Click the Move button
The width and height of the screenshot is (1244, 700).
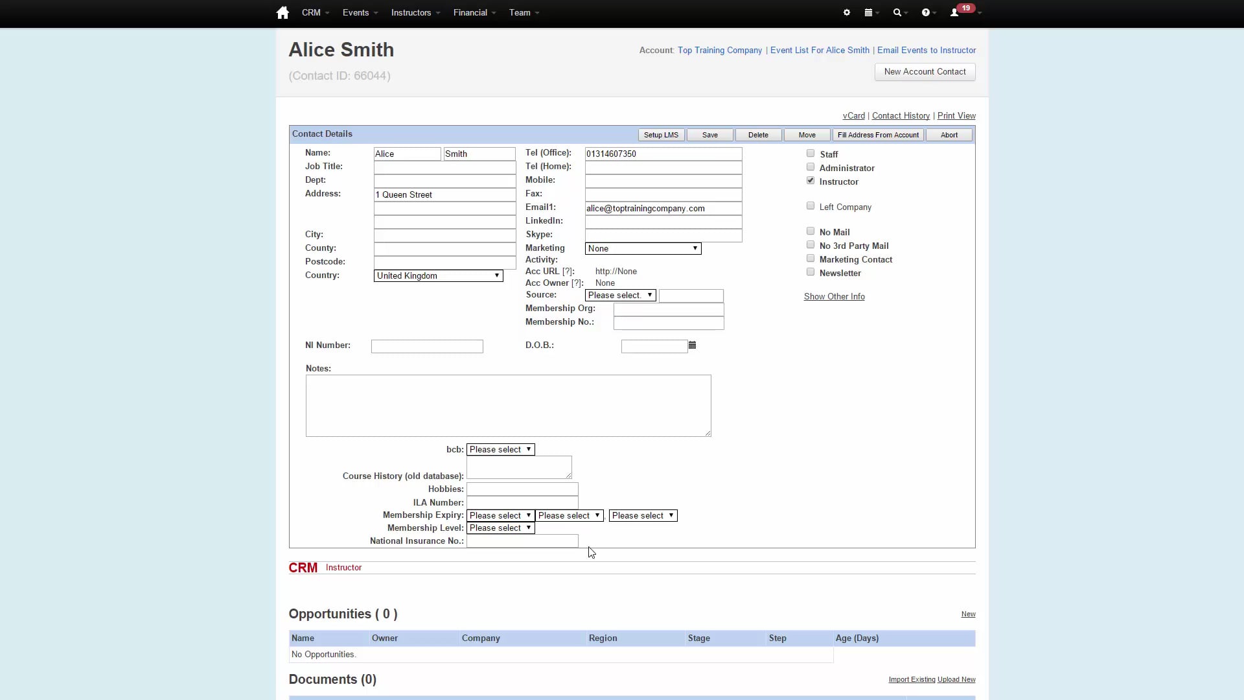807,135
